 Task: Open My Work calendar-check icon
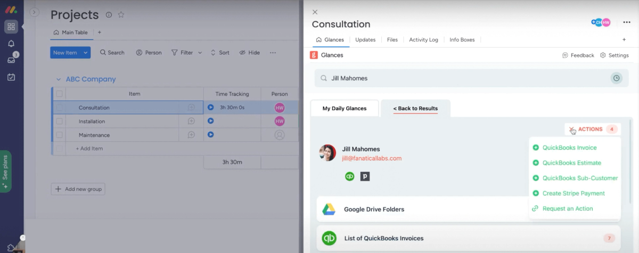tap(11, 77)
